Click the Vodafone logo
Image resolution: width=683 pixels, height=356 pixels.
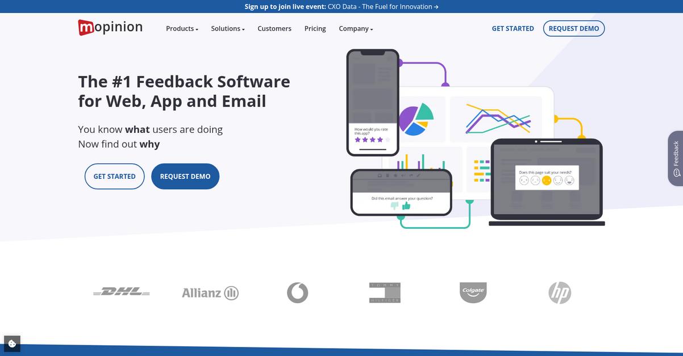297,292
